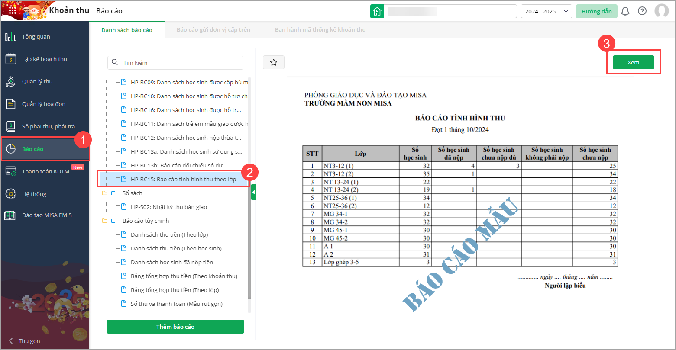Open Thanh toán KDTM section
The image size is (676, 350).
(45, 171)
